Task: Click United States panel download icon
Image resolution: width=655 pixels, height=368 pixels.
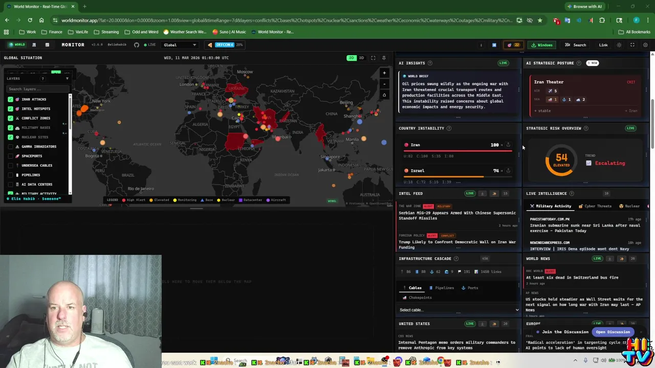Action: [x=482, y=324]
